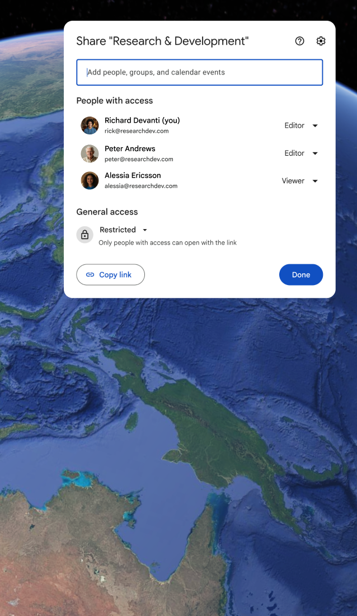Focus the Add people, groups, and calendar events field
This screenshot has width=357, height=616.
click(x=200, y=72)
